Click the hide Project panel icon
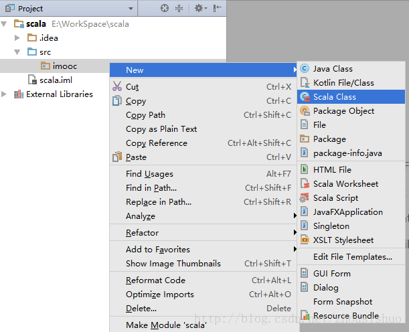The height and width of the screenshot is (332, 409). point(217,8)
